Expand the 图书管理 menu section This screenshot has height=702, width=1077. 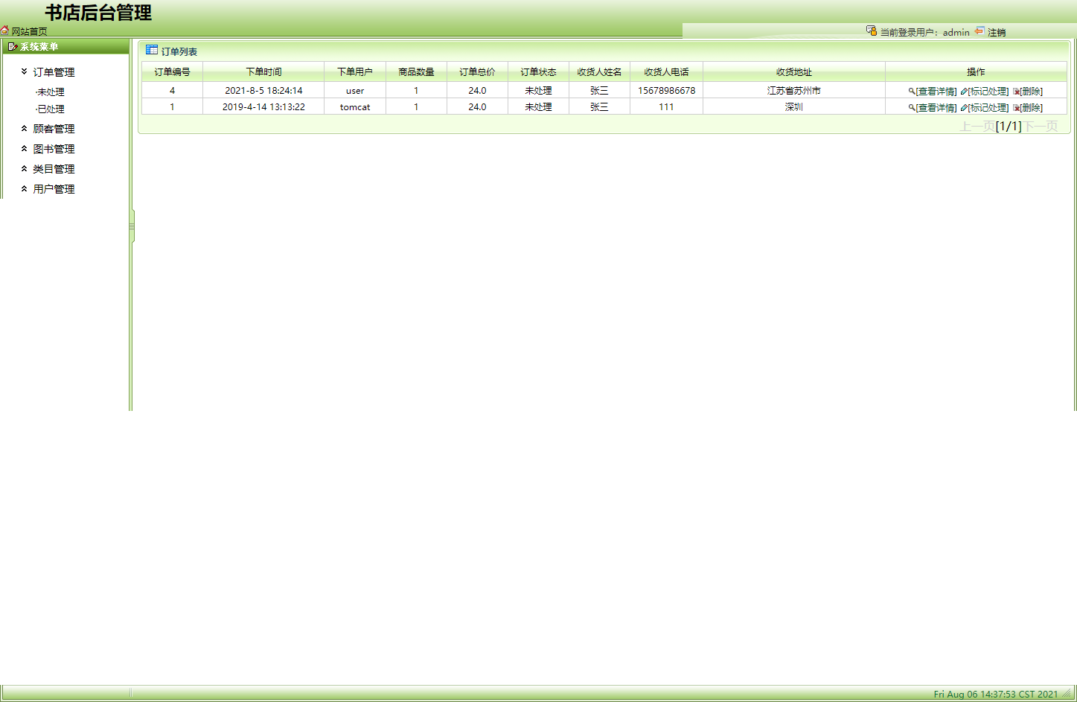click(x=48, y=149)
